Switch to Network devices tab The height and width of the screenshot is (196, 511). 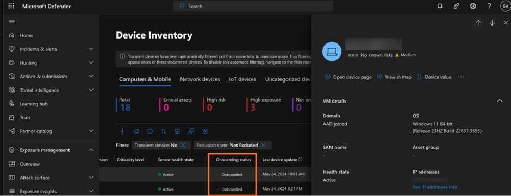(200, 79)
